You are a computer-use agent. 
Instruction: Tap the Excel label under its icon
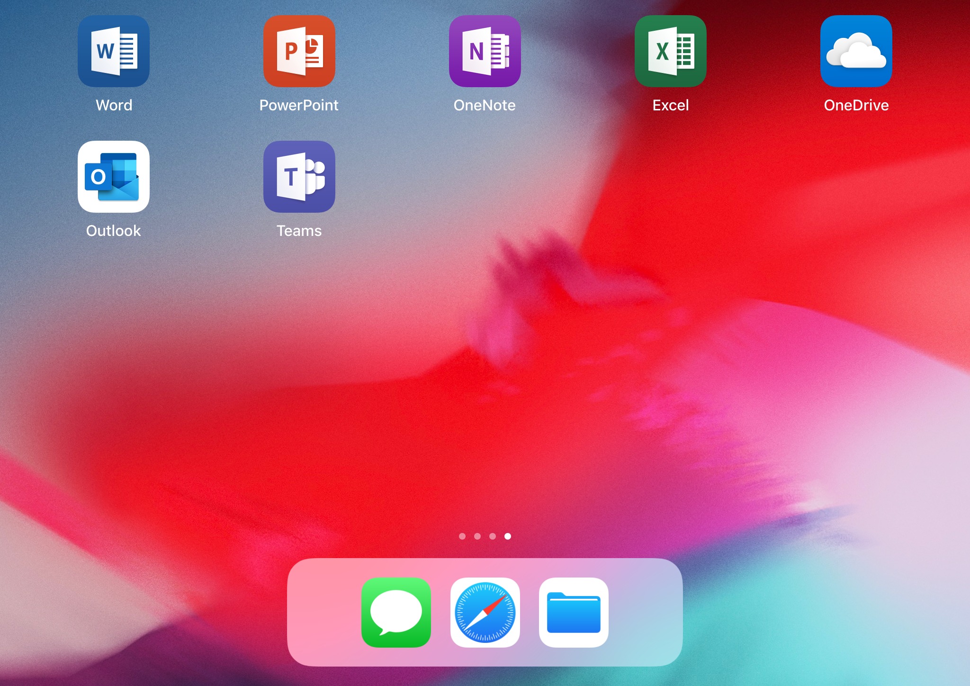(671, 105)
